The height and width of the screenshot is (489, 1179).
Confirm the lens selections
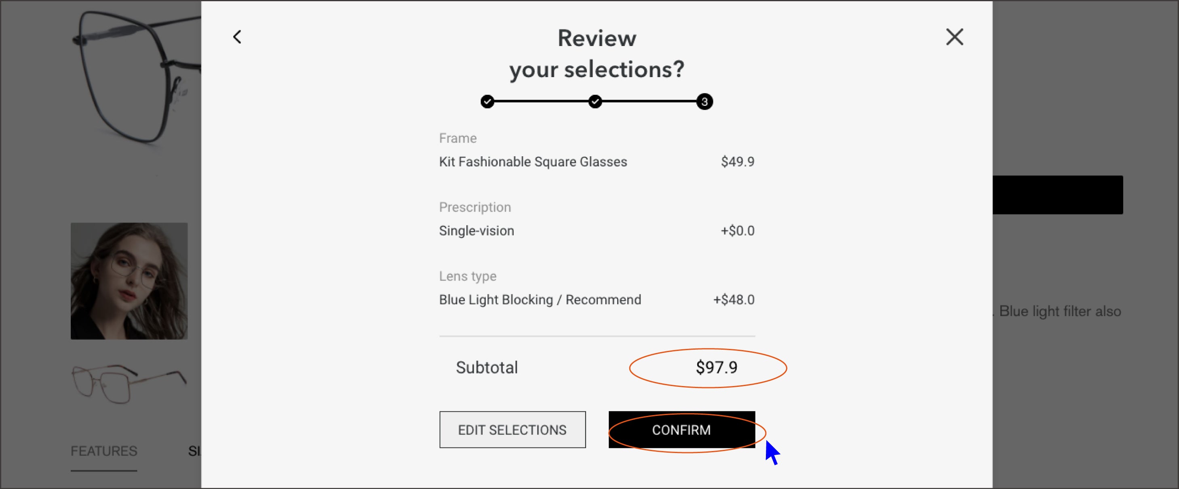[681, 430]
